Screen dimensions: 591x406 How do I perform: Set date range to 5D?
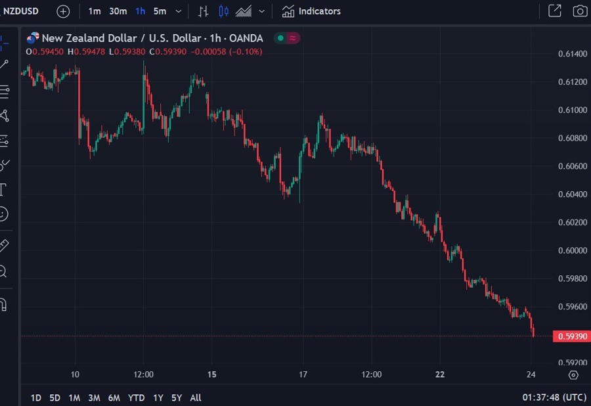[x=55, y=397]
